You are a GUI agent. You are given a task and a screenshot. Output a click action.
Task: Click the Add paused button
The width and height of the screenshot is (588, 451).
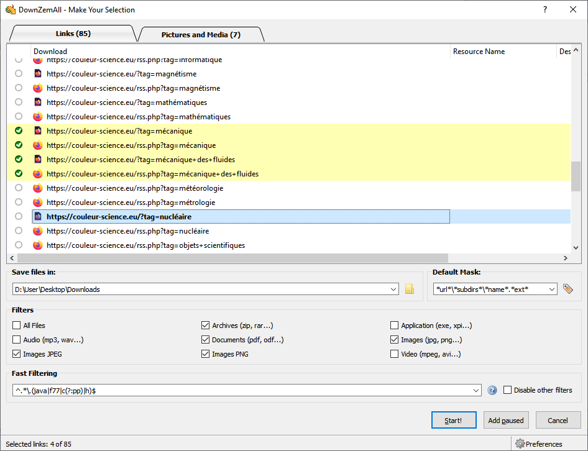pos(506,420)
